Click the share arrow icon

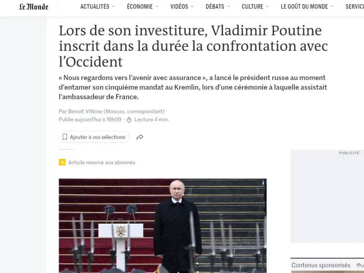tap(140, 137)
